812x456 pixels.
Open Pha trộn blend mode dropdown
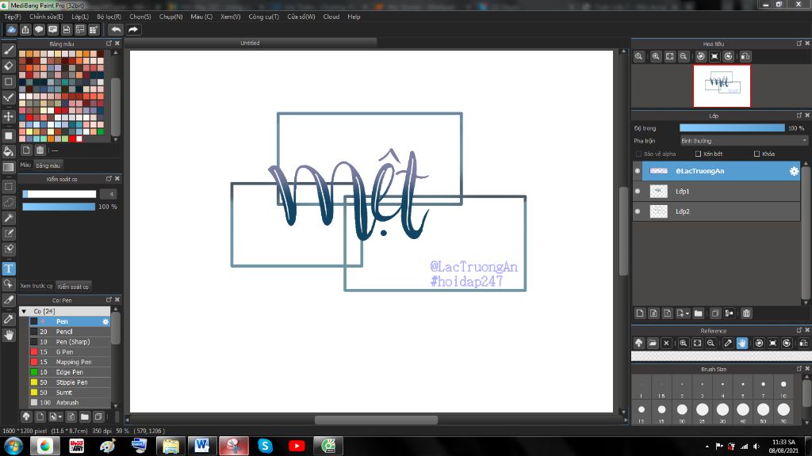pyautogui.click(x=744, y=141)
